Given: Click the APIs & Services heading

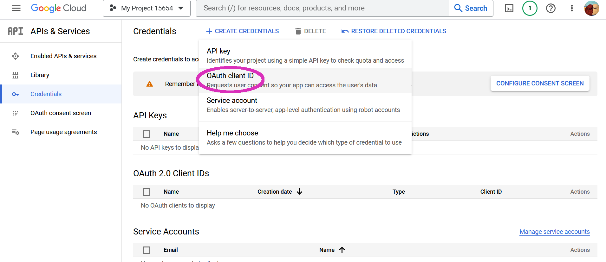Looking at the screenshot, I should click(60, 31).
